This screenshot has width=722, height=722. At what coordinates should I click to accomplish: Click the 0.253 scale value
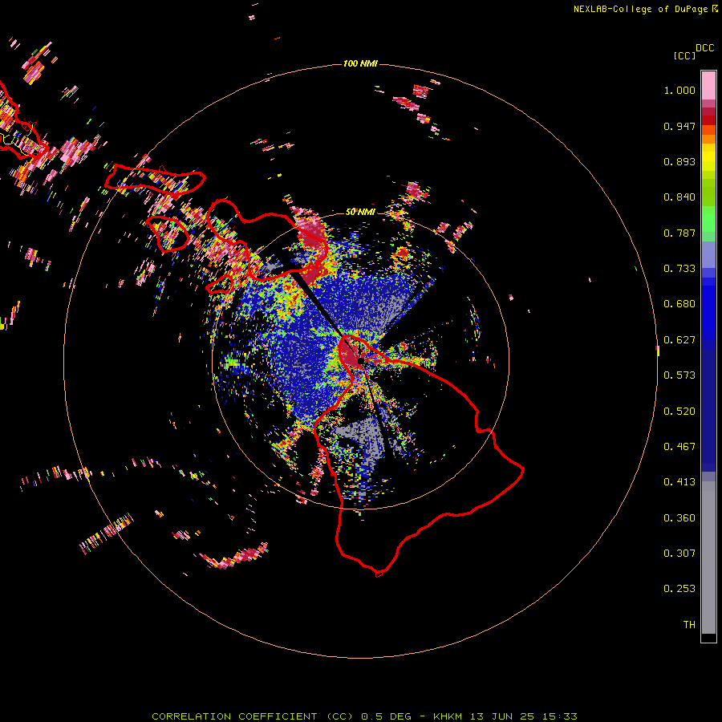tap(679, 589)
